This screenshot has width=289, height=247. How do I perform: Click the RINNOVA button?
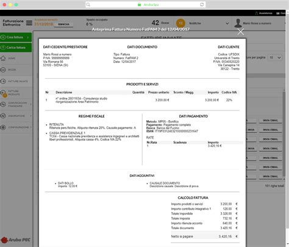pos(63,24)
